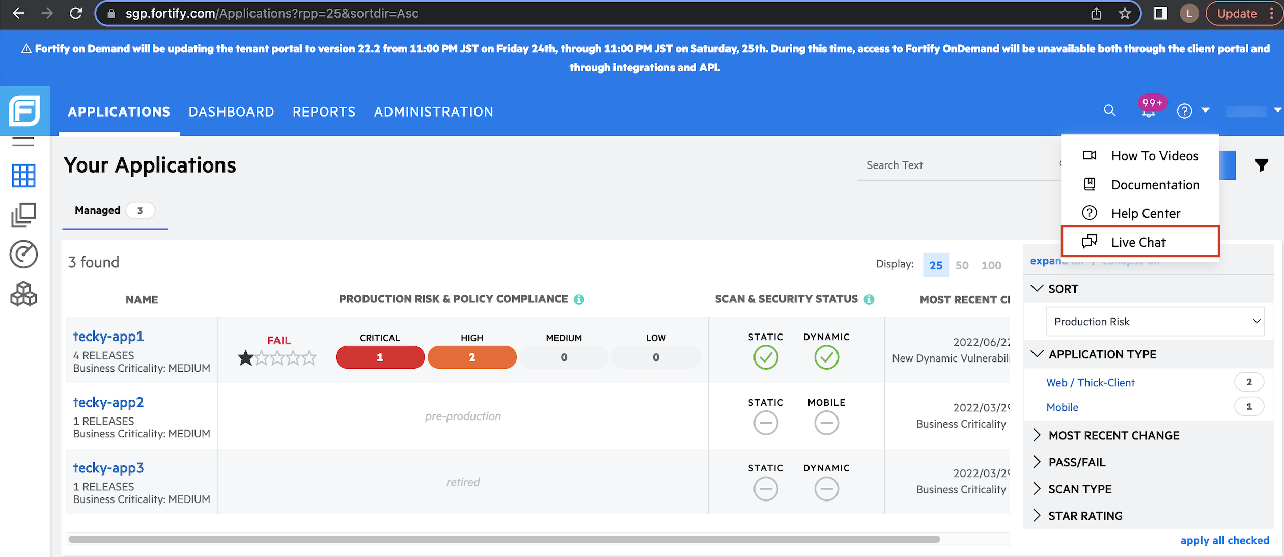Select Live Chat from help menu
The image size is (1284, 557).
point(1139,242)
